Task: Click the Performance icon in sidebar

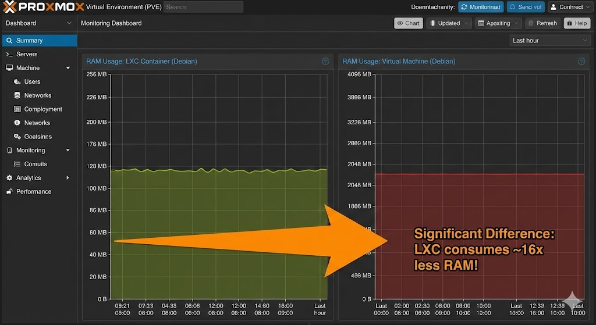Action: pos(9,192)
